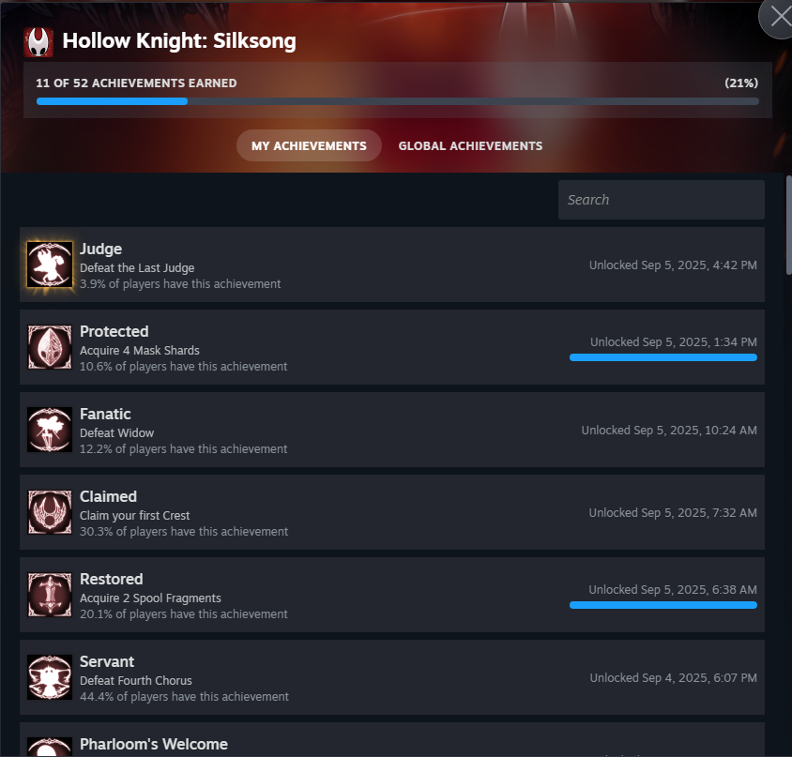Image resolution: width=792 pixels, height=757 pixels.
Task: Click the Servant unlocked date text
Action: [674, 677]
